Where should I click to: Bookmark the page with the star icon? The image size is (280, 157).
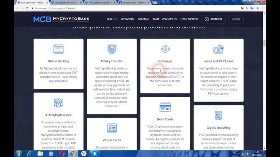click(247, 8)
